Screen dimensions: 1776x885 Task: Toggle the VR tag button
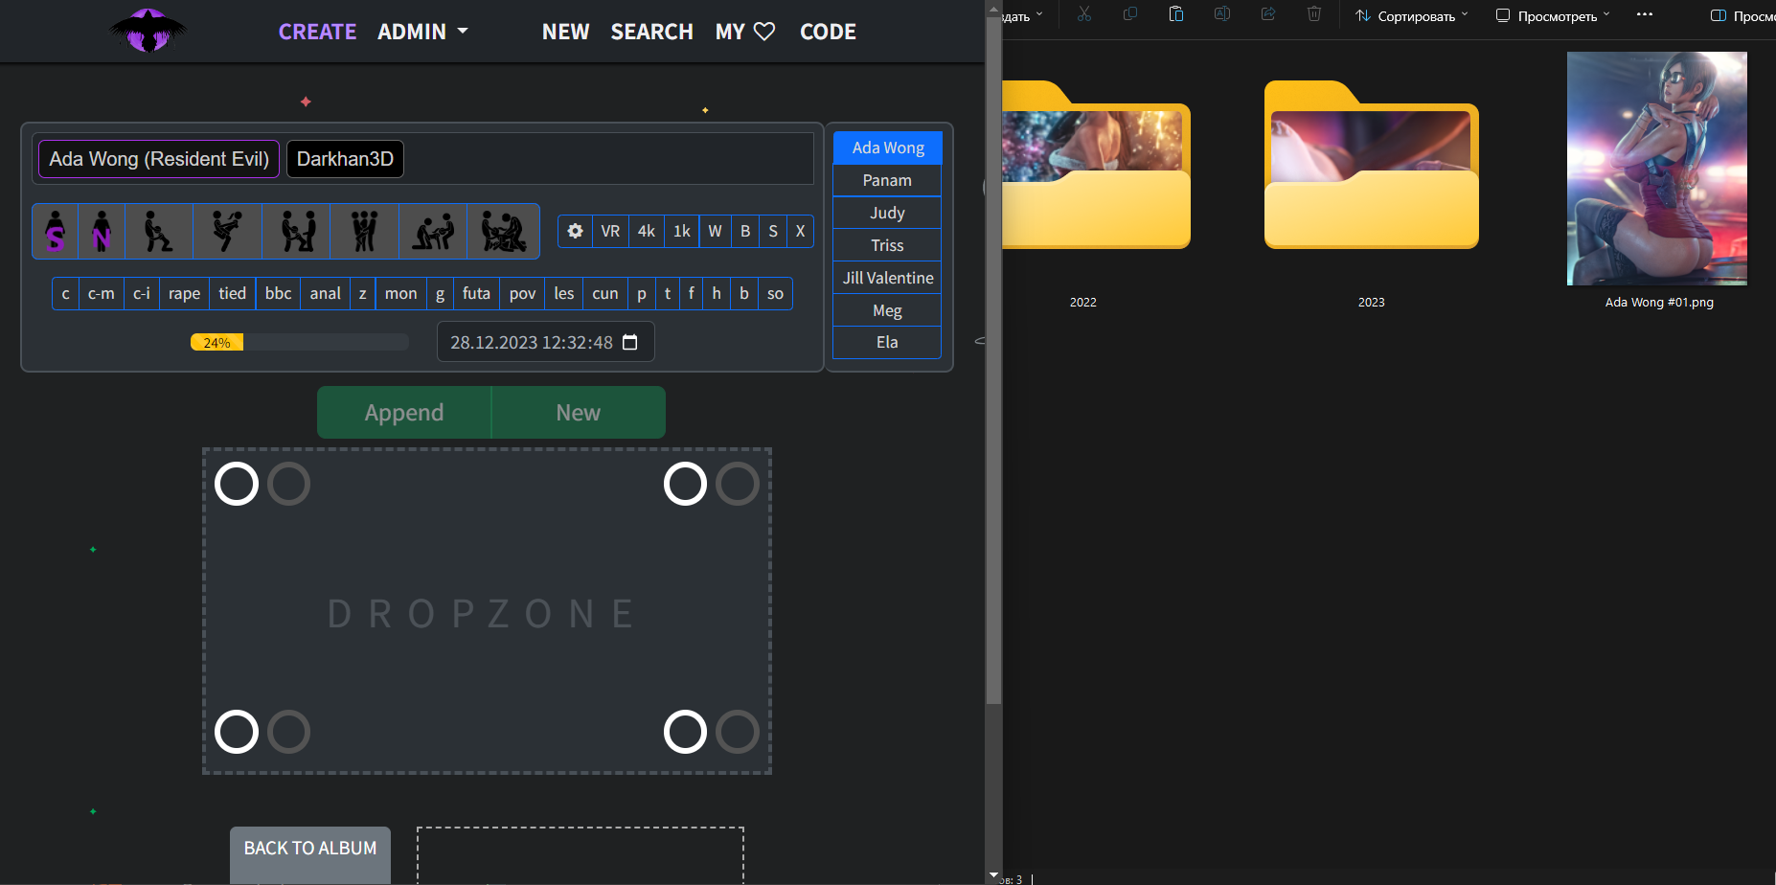tap(610, 231)
